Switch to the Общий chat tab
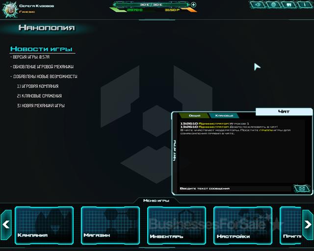 (195, 115)
